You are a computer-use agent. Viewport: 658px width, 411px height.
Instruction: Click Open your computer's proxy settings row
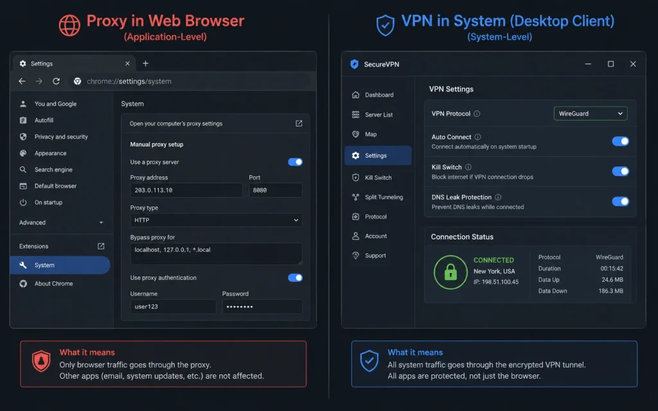coord(216,123)
